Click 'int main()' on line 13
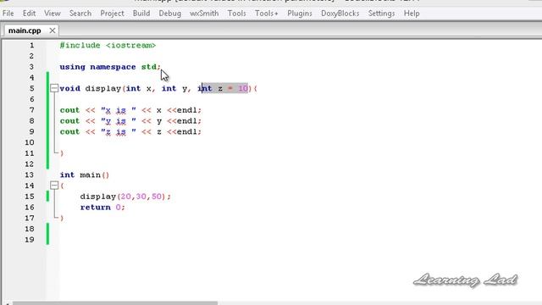Viewport: 542px width, 305px height. tap(85, 175)
